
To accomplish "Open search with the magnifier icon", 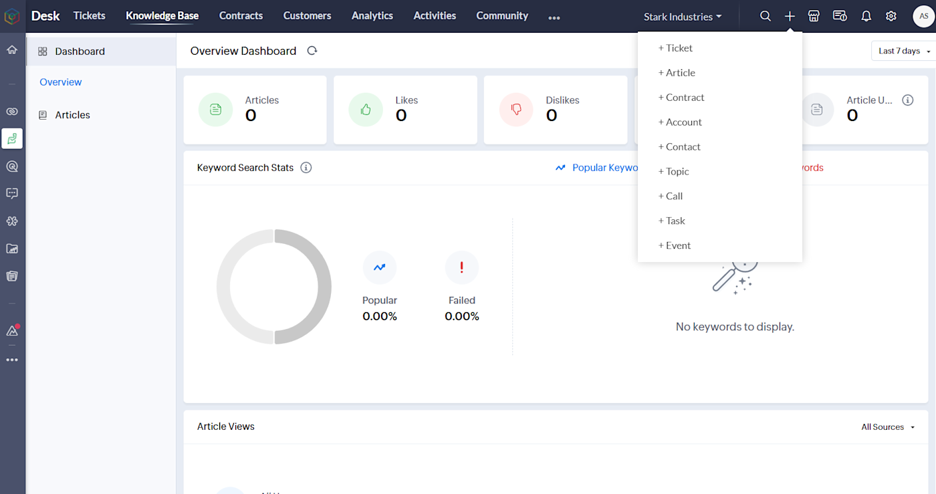I will click(x=766, y=16).
